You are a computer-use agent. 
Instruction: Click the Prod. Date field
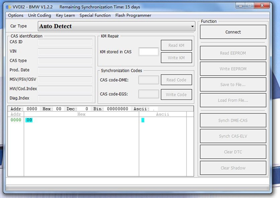point(65,71)
